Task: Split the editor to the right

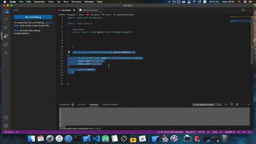Action: pyautogui.click(x=243, y=10)
